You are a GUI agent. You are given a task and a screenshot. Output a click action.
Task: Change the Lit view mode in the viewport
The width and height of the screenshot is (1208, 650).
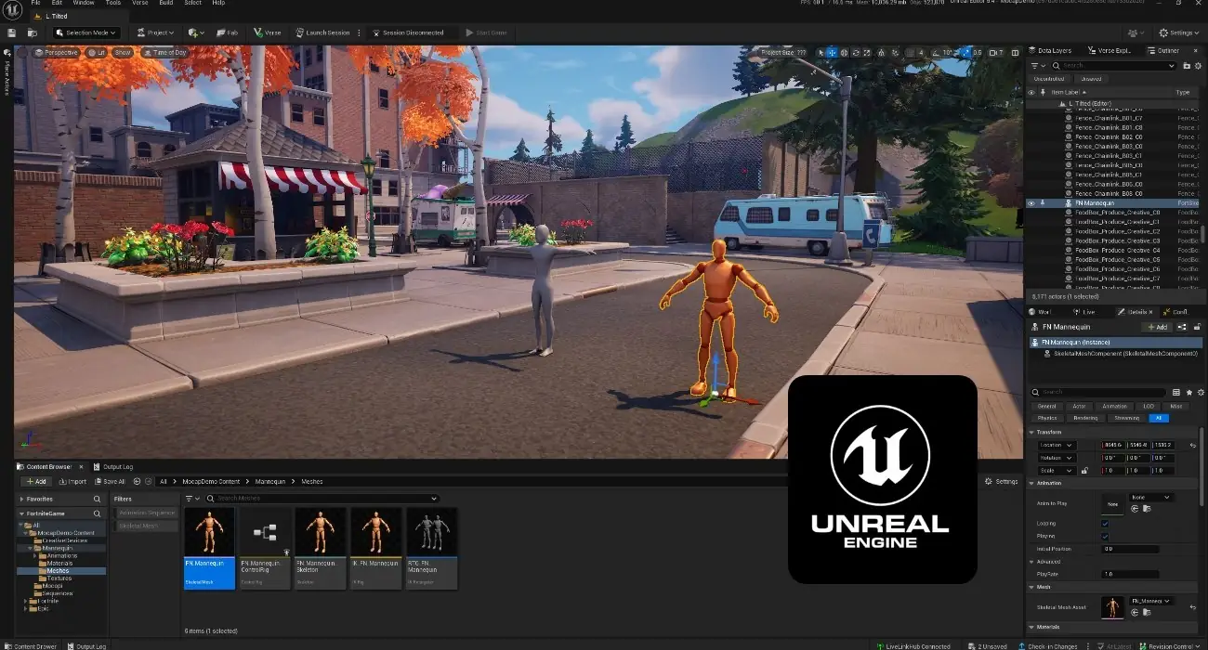click(97, 53)
